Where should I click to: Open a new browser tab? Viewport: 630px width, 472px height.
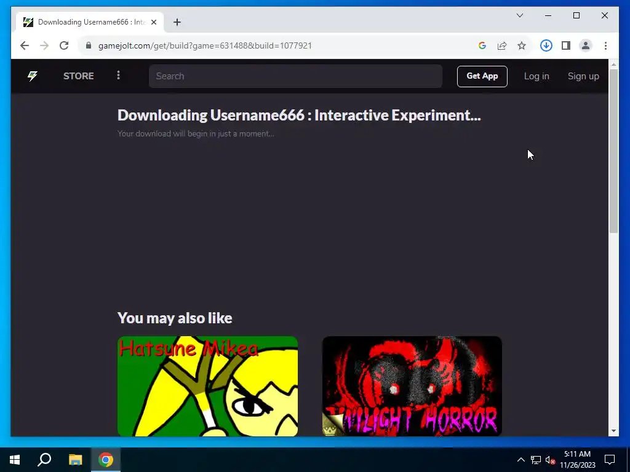(177, 22)
